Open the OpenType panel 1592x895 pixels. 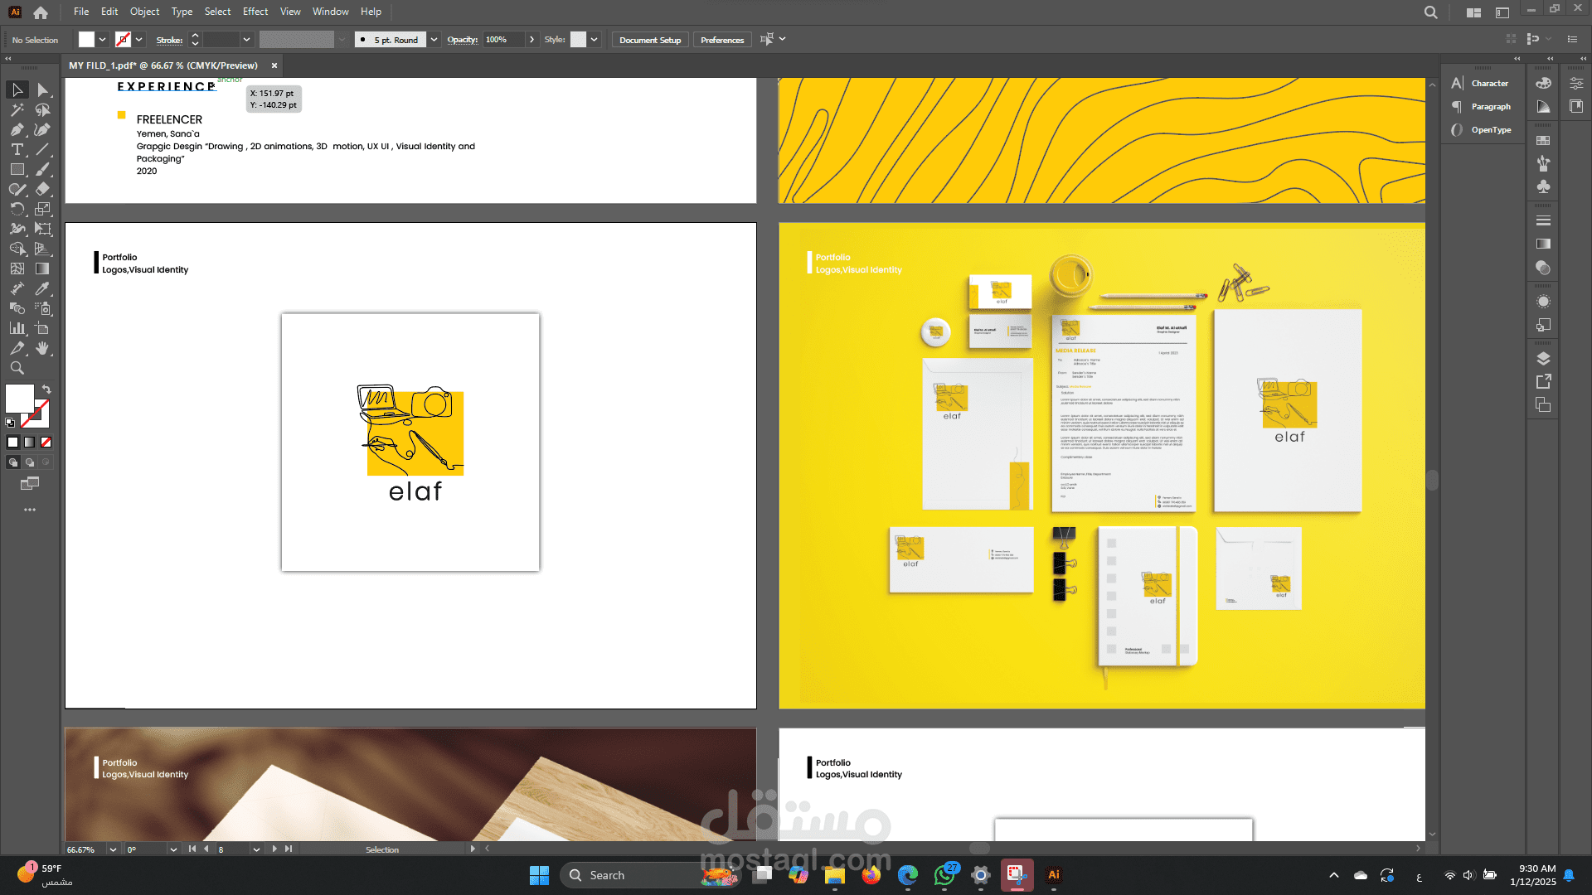(x=1482, y=130)
